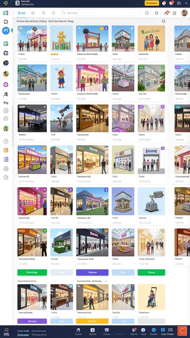Open the folder icon in the sidebar
Image resolution: width=190 pixels, height=338 pixels.
click(6, 21)
